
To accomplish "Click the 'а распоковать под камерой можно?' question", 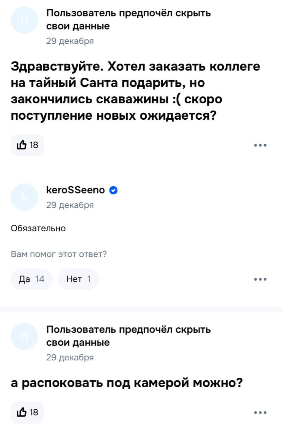I will point(126,383).
